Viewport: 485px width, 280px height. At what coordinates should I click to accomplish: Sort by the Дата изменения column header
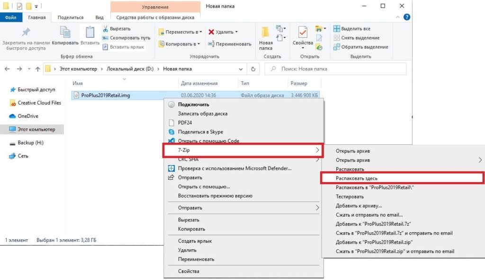199,83
